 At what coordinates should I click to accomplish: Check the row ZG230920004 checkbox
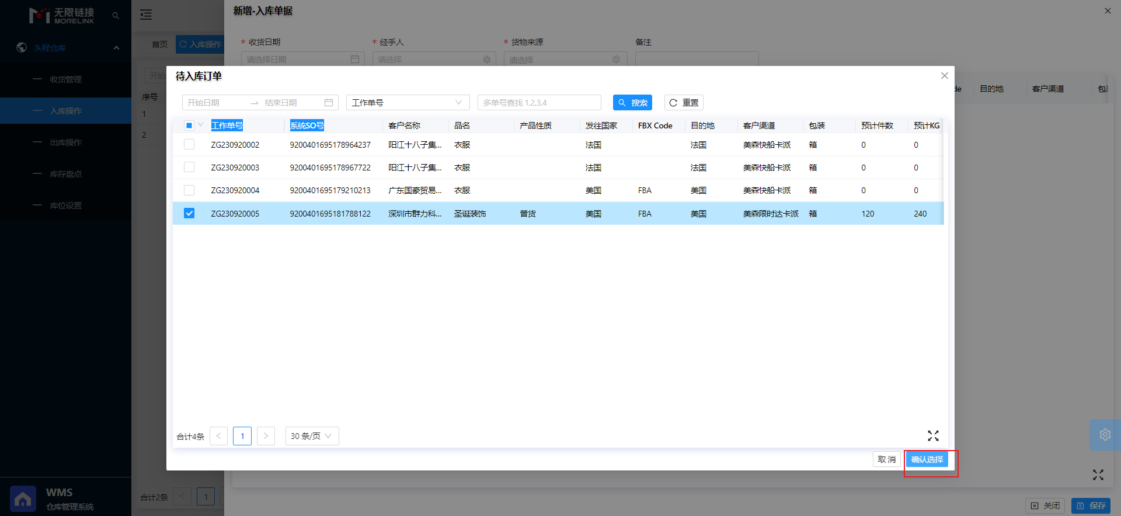click(x=189, y=190)
